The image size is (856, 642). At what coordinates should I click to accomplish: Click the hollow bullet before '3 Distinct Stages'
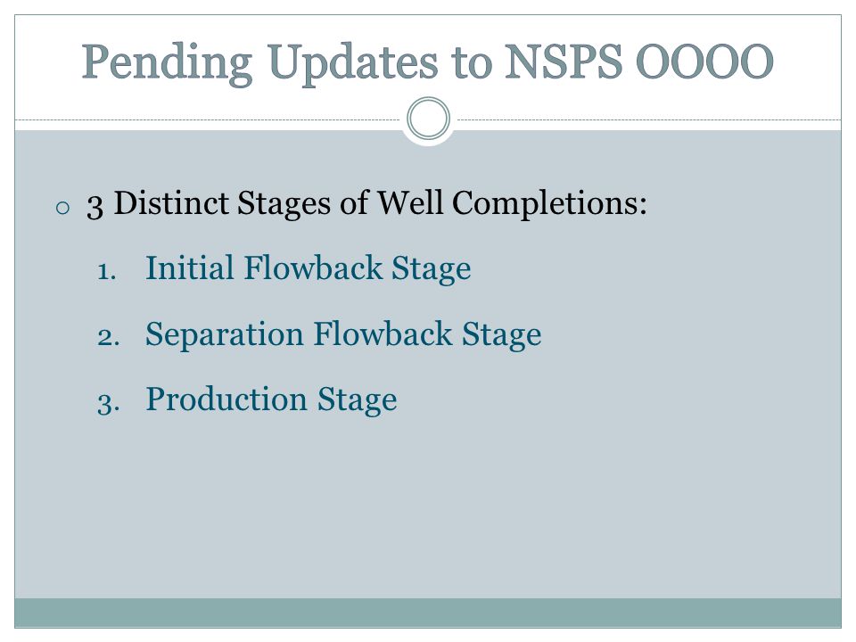coord(62,208)
